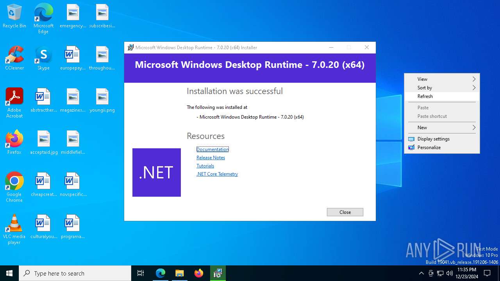Open the notification center icon
Image resolution: width=500 pixels, height=281 pixels.
[487, 273]
